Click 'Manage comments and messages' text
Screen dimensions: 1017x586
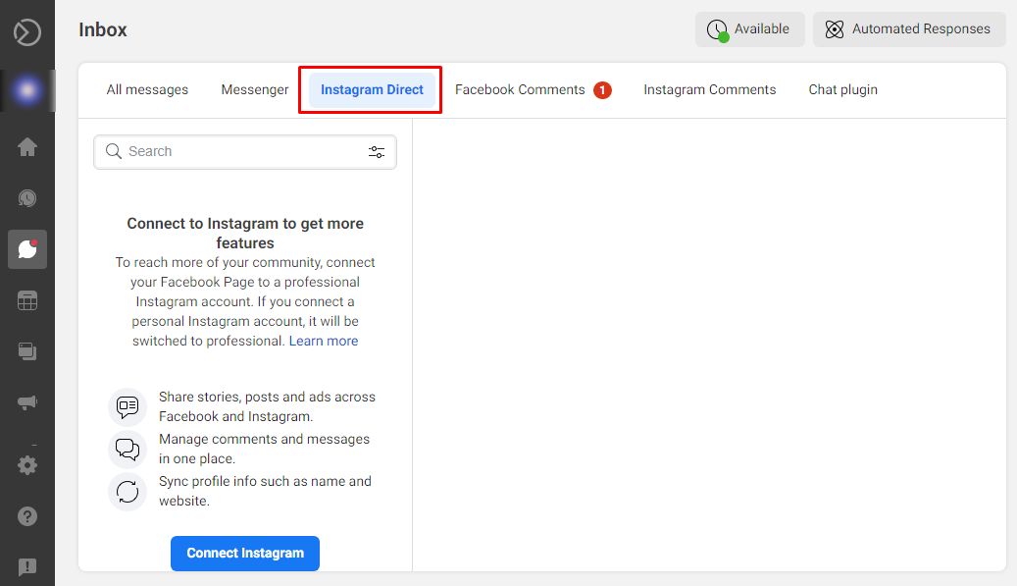(x=264, y=439)
